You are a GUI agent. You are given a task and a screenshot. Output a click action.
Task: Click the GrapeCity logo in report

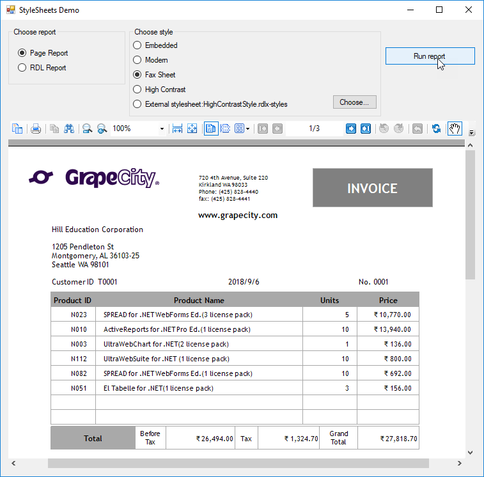[94, 178]
